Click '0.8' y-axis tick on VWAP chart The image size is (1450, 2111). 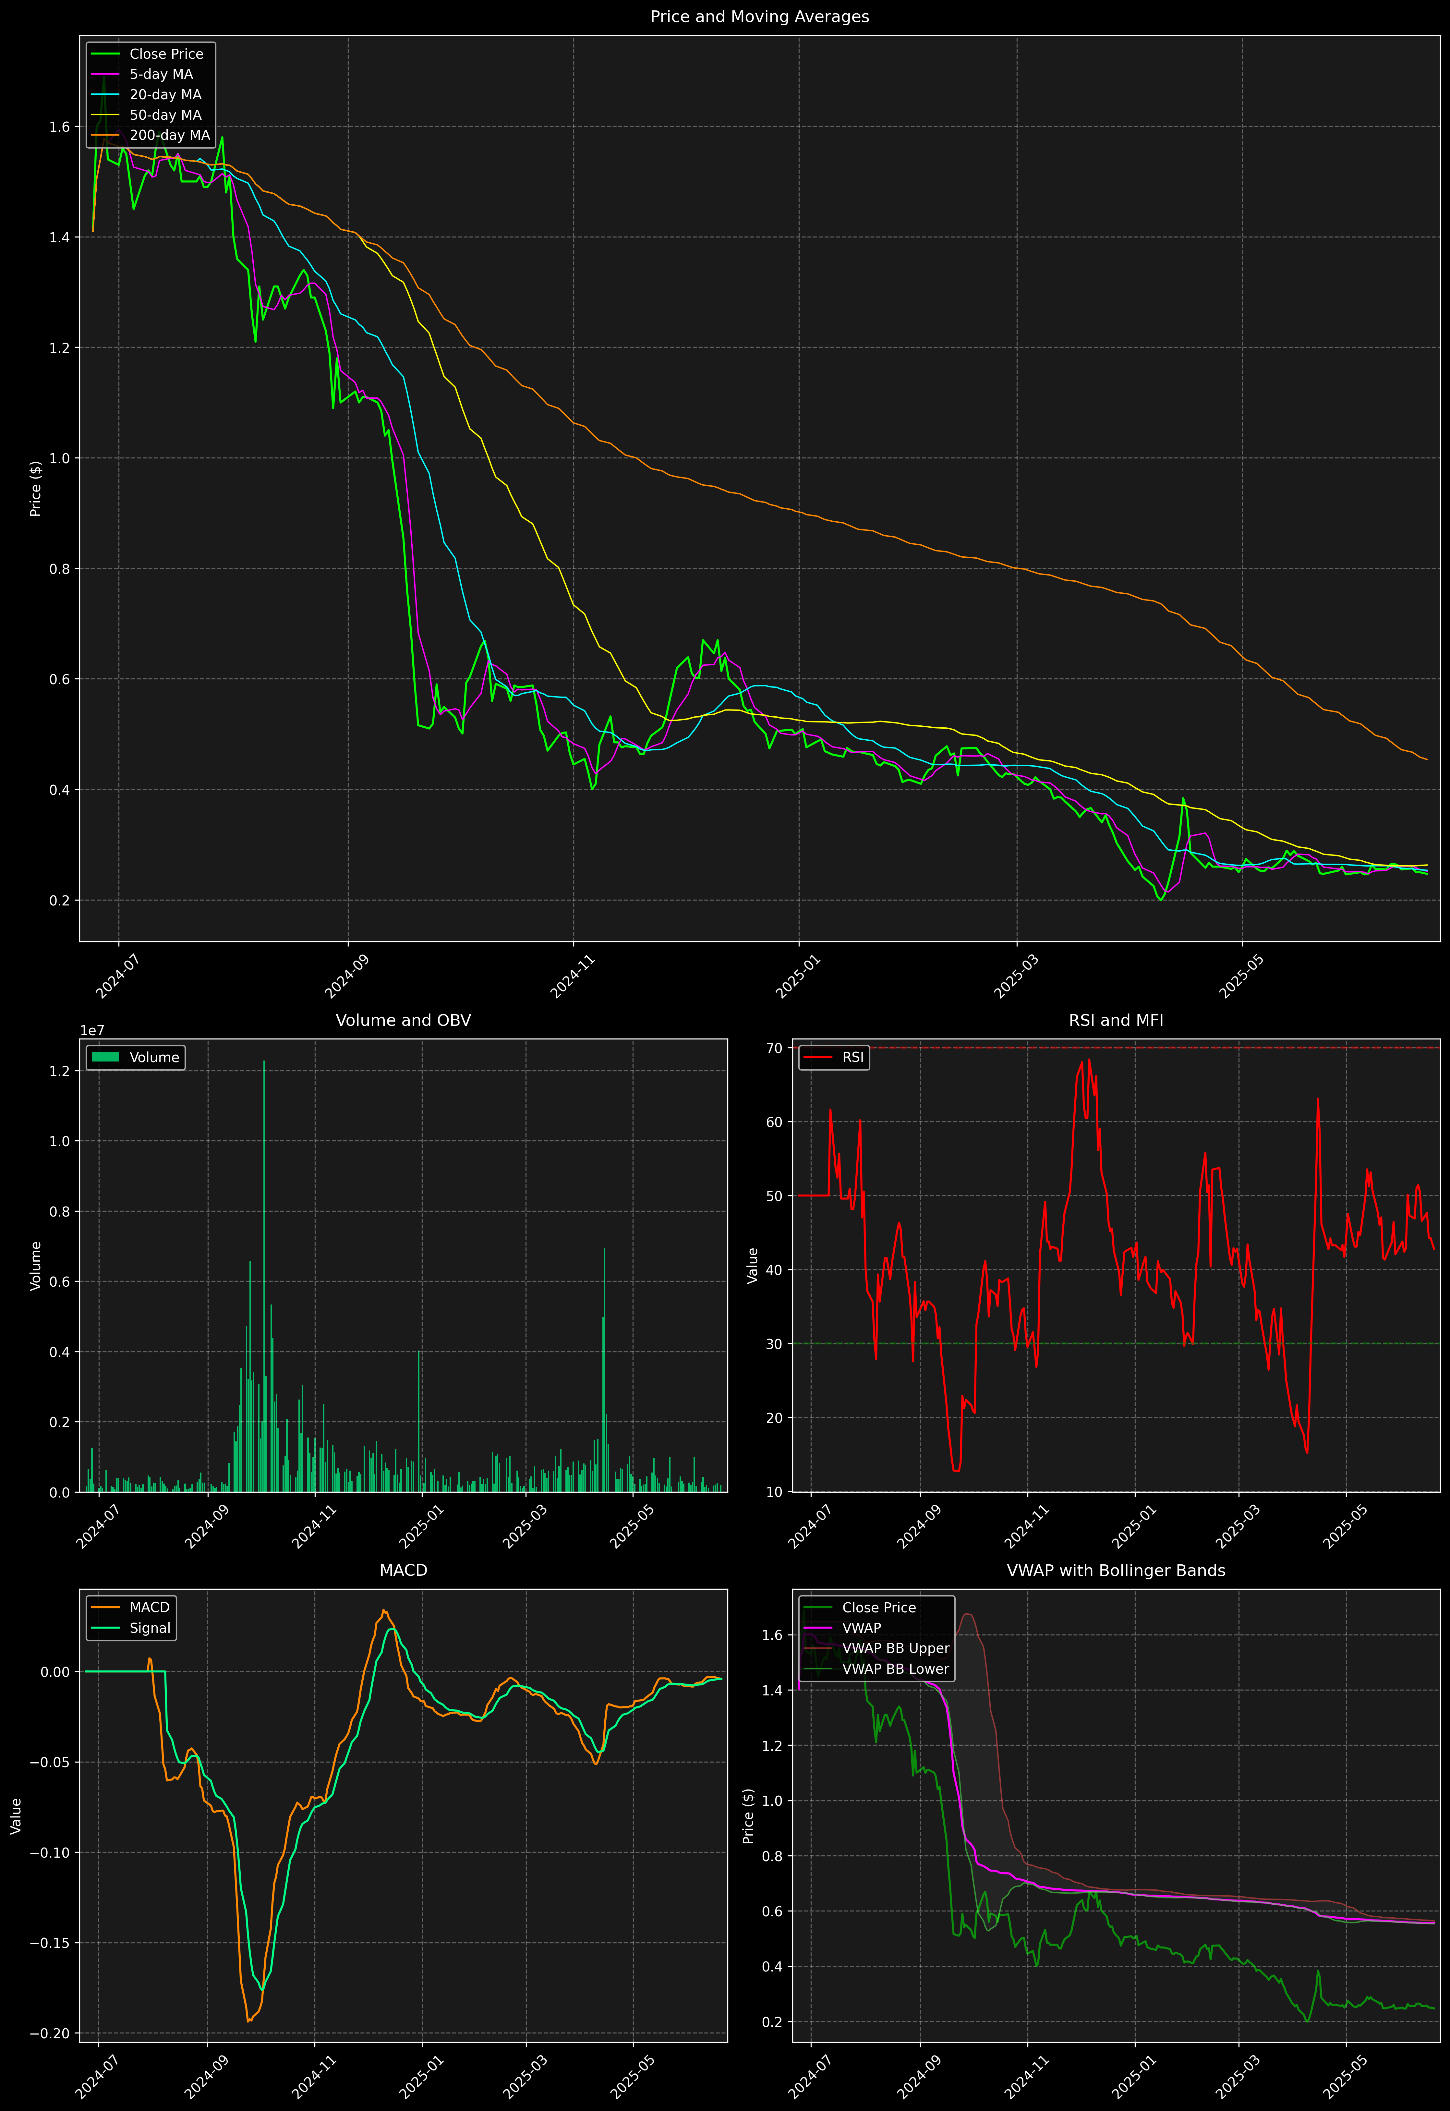[772, 1857]
